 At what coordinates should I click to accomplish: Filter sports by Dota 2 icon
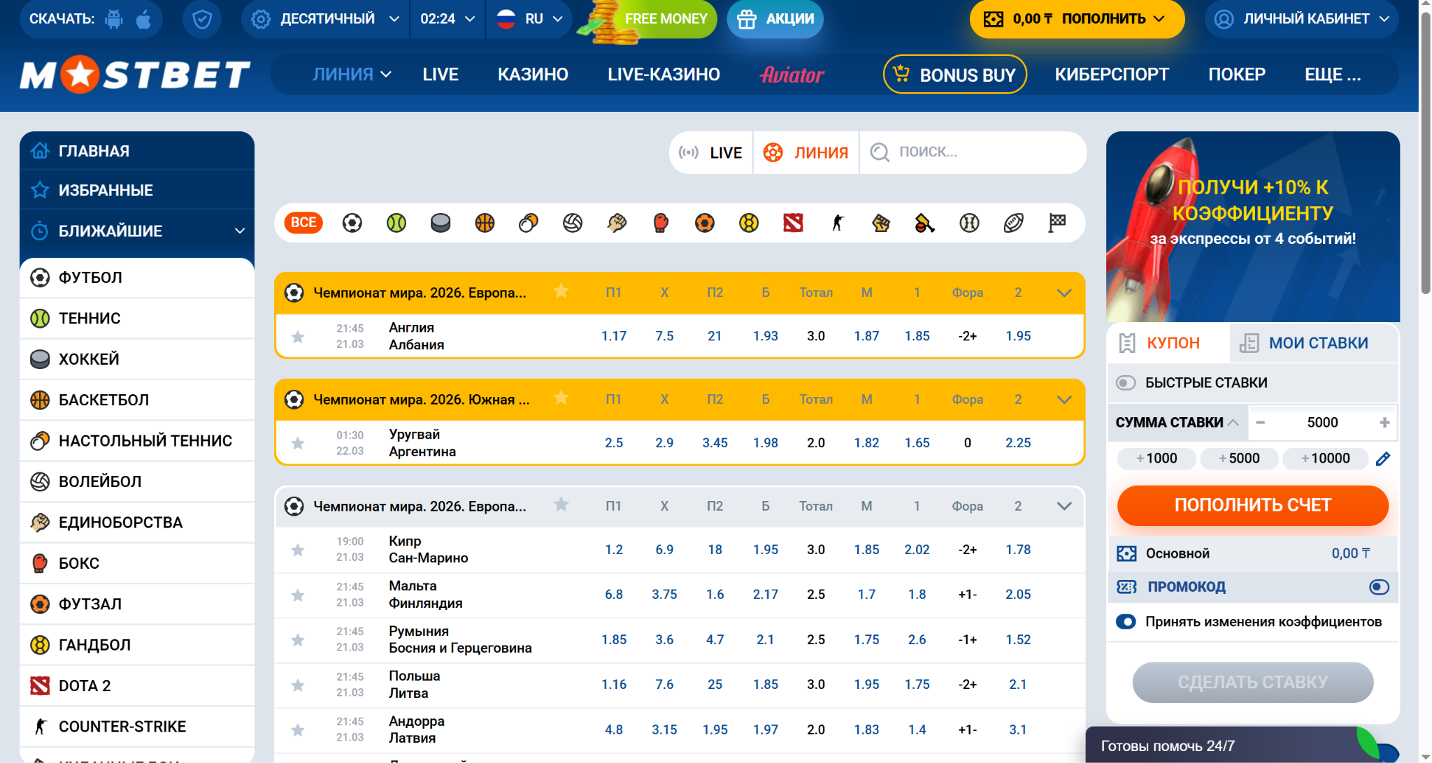793,223
